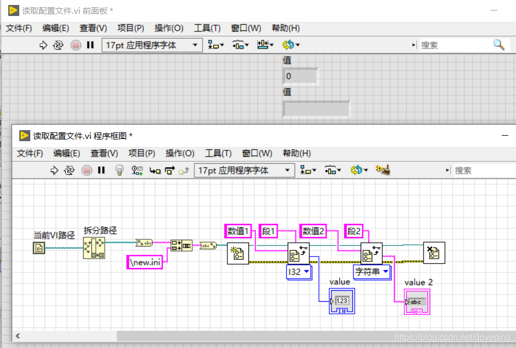Open 项目(P) menu in front panel window
516x348 pixels.
click(x=131, y=28)
